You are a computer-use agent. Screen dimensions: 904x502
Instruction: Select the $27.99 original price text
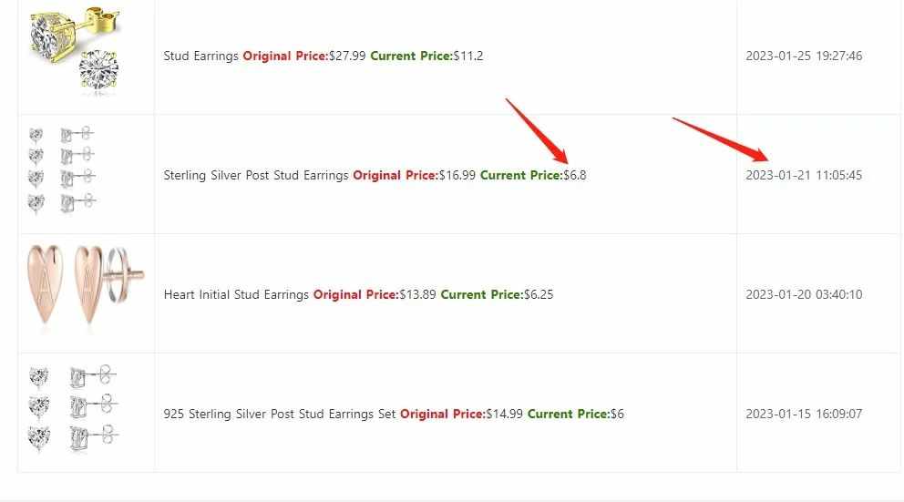click(x=347, y=56)
